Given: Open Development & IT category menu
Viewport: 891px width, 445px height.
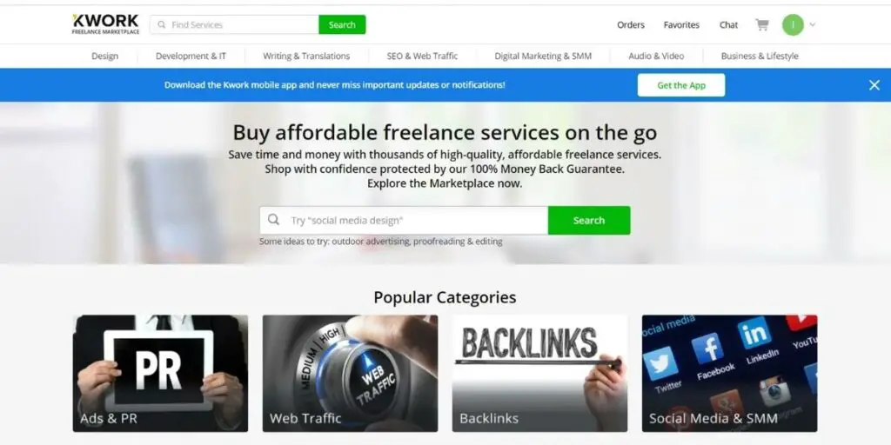Looking at the screenshot, I should [191, 56].
